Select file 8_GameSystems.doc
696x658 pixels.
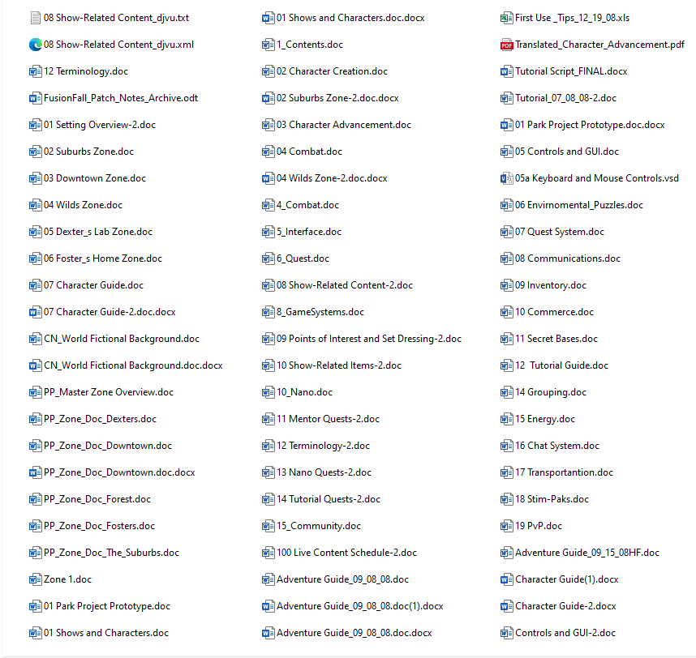point(313,312)
